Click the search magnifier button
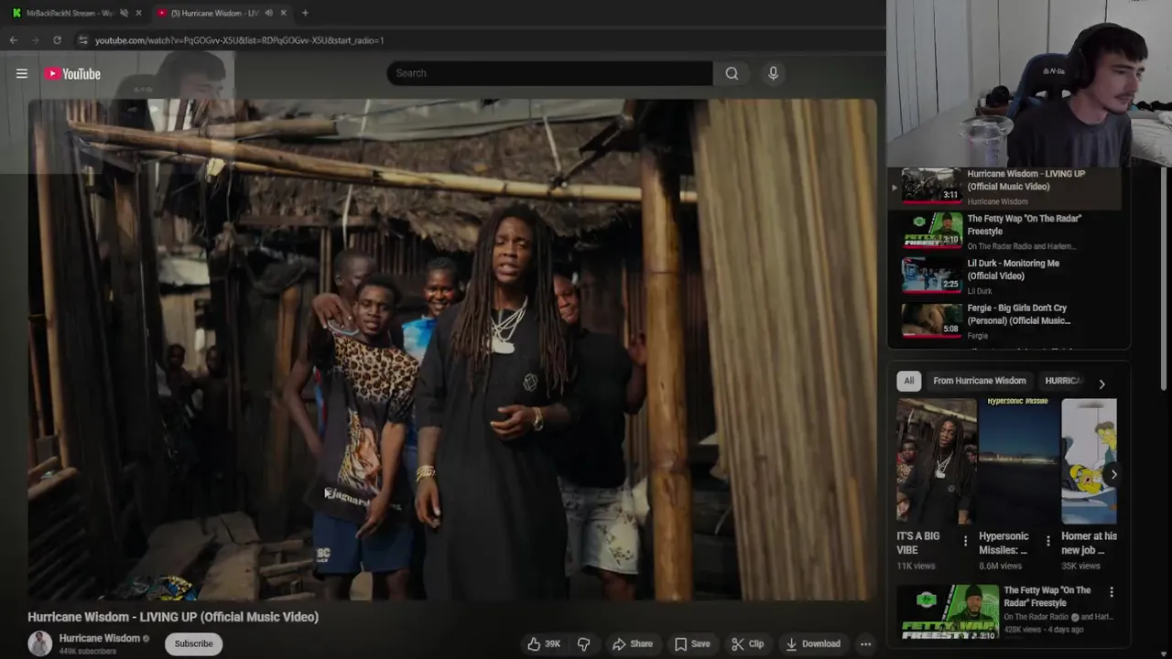 732,73
